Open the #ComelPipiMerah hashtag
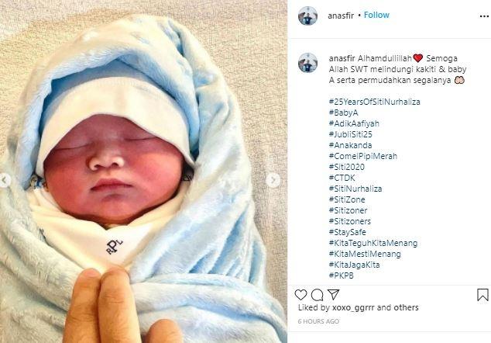The width and height of the screenshot is (491, 343). pyautogui.click(x=363, y=156)
